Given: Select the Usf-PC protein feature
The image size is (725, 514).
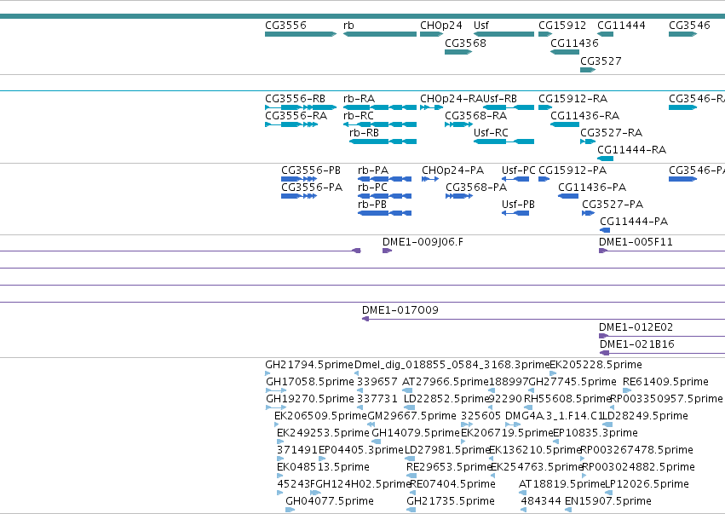Looking at the screenshot, I should 515,179.
